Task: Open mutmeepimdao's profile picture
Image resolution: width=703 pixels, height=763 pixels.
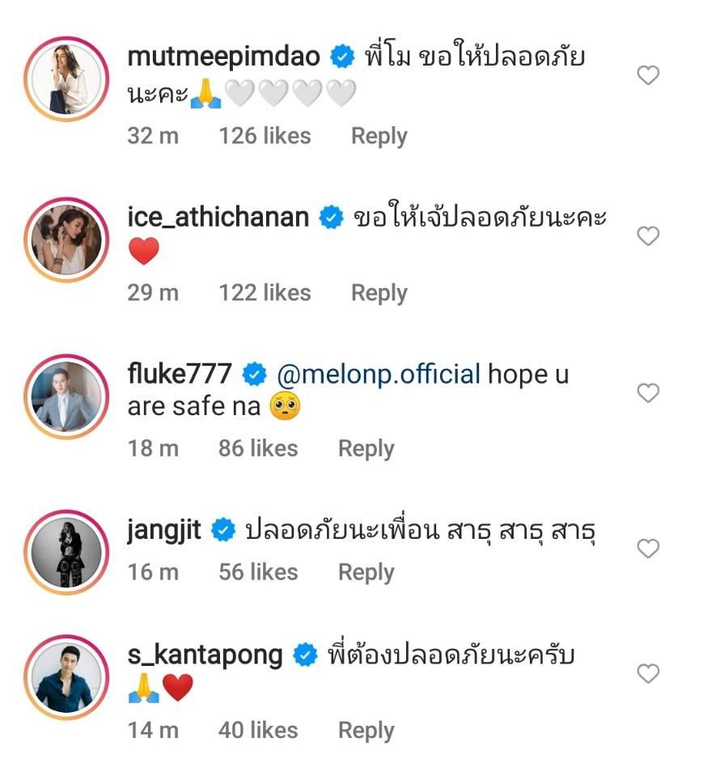Action: tap(67, 78)
